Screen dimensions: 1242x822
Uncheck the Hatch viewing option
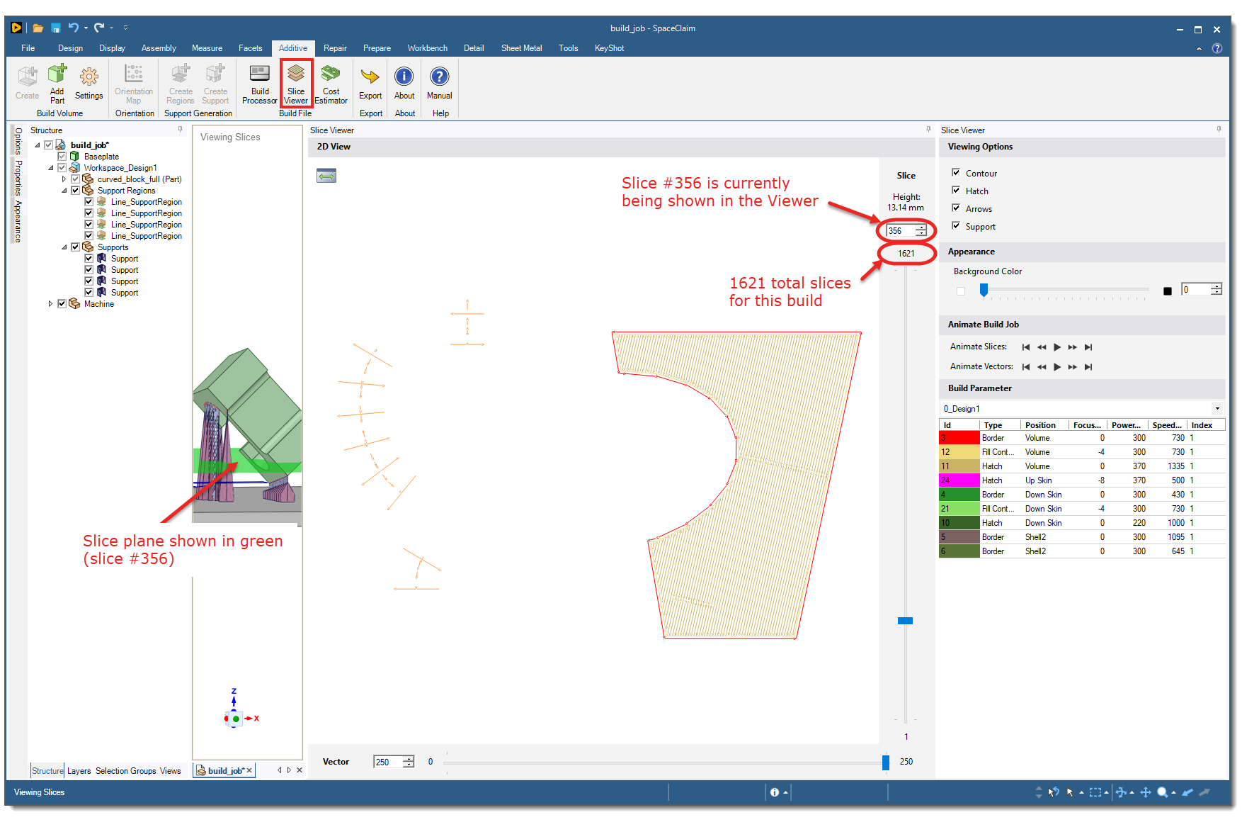coord(957,190)
